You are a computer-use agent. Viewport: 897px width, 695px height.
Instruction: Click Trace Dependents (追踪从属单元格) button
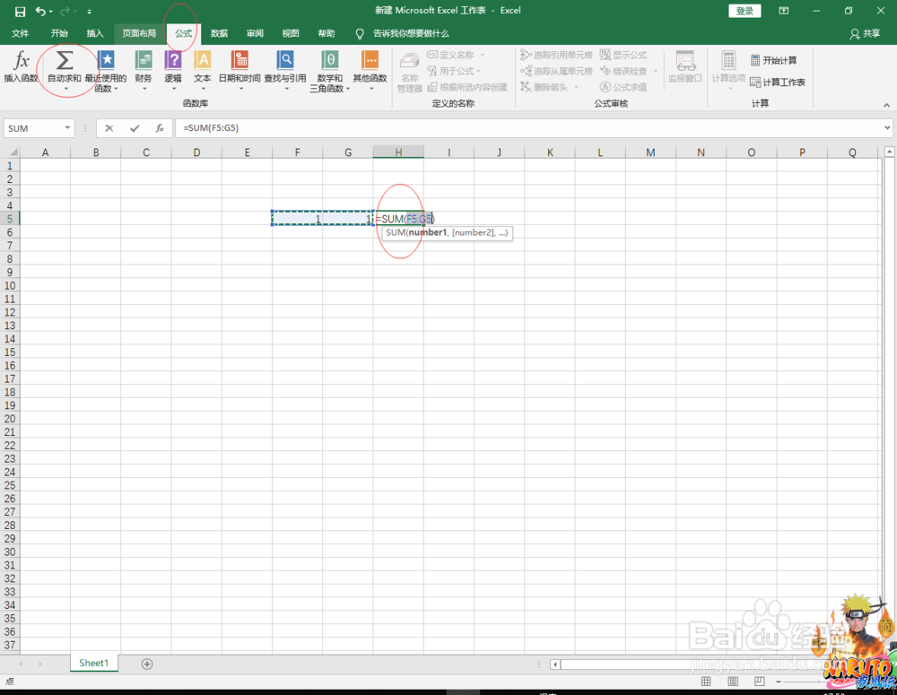coord(557,71)
